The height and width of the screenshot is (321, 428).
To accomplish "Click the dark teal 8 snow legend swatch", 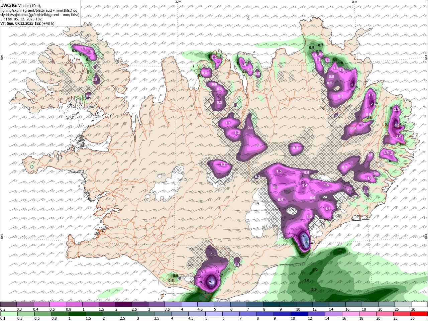I will pyautogui.click(x=271, y=305).
